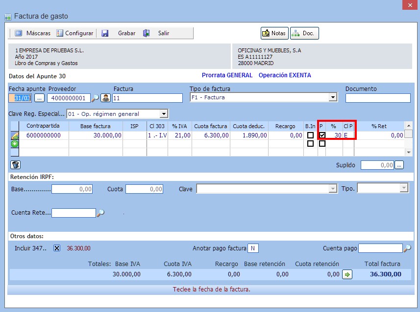420x312 pixels.
Task: Click the Retención Cuota field
Action: tap(145, 189)
